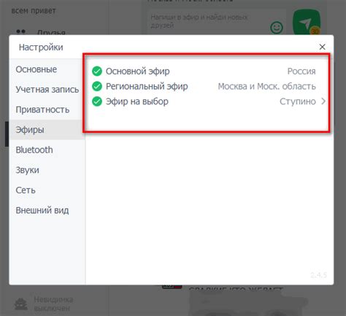346x316 pixels.
Task: Click the Невидимка invisibility mode icon
Action: (21, 304)
